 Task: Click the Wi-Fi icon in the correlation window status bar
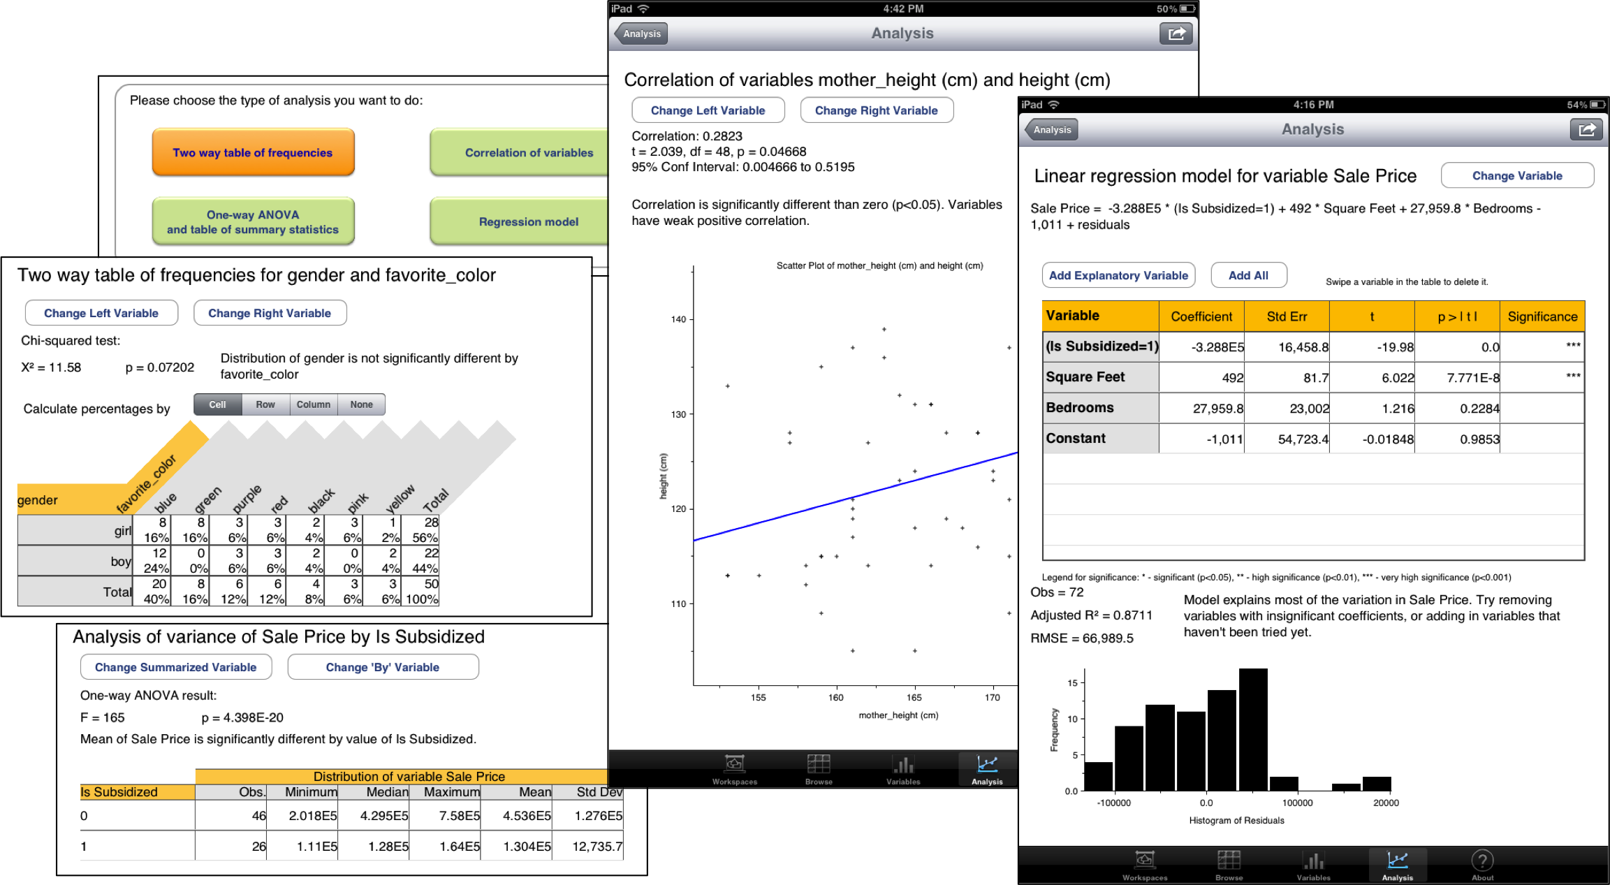pos(643,8)
